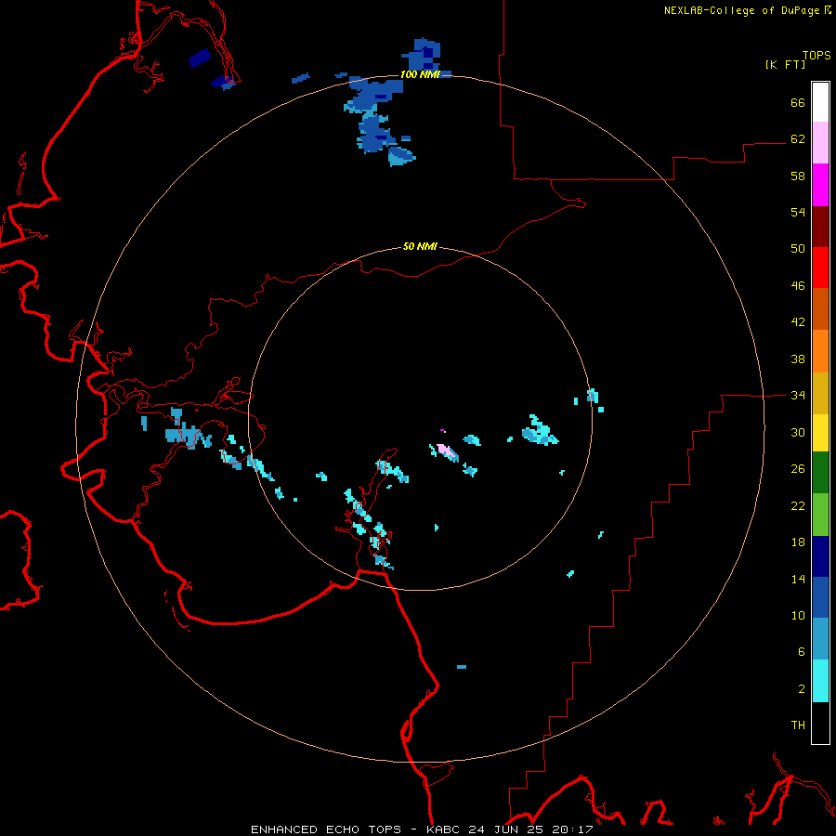The width and height of the screenshot is (836, 836).
Task: Click the legend value "22"
Action: 798,505
